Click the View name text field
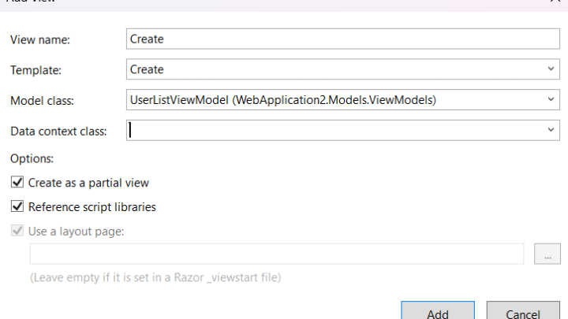Screen dimensions: 568x319 (x=342, y=39)
